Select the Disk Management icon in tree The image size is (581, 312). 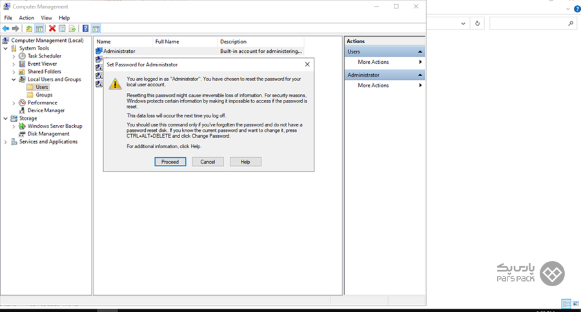[22, 133]
